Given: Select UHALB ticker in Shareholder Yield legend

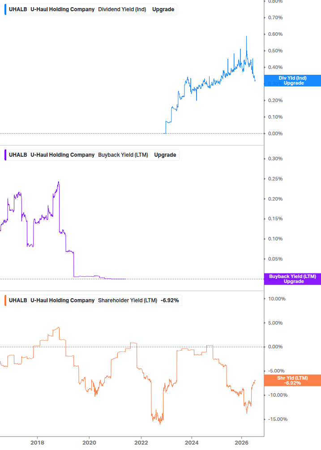Looking at the screenshot, I should 18,300.
